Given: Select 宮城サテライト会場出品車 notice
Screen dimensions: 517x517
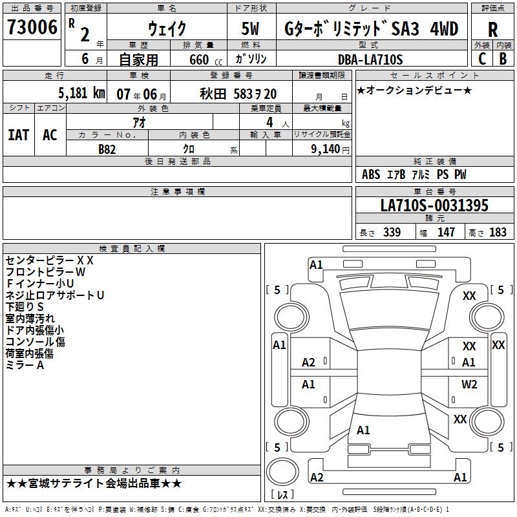Looking at the screenshot, I should pos(94,483).
